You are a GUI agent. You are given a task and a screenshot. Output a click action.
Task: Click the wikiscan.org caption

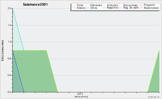coord(81,97)
